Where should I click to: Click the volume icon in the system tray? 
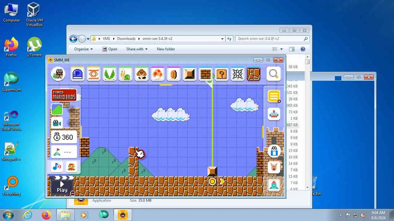(363, 215)
